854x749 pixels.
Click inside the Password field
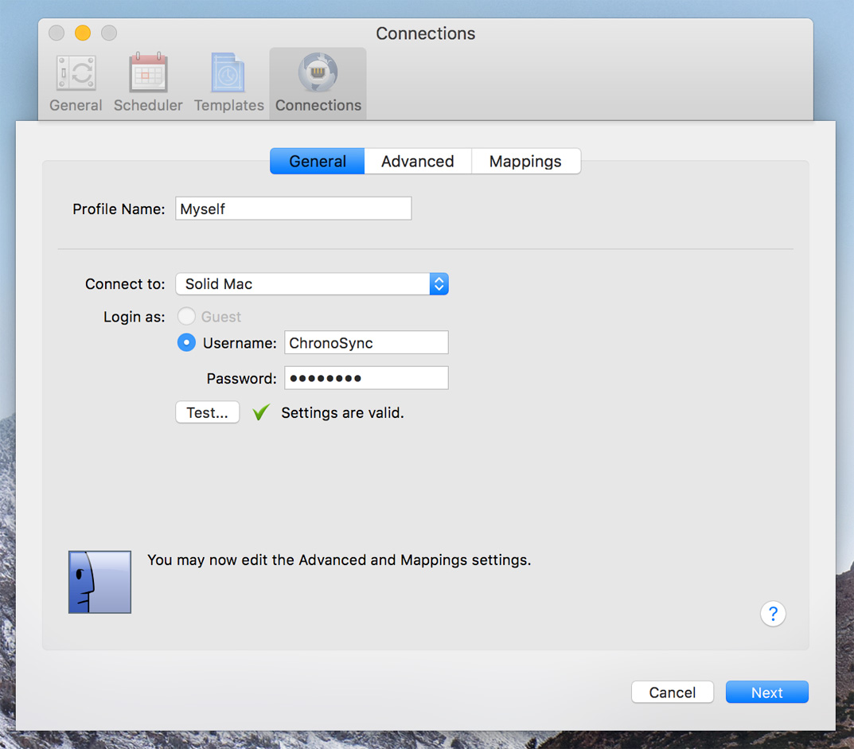click(x=366, y=378)
